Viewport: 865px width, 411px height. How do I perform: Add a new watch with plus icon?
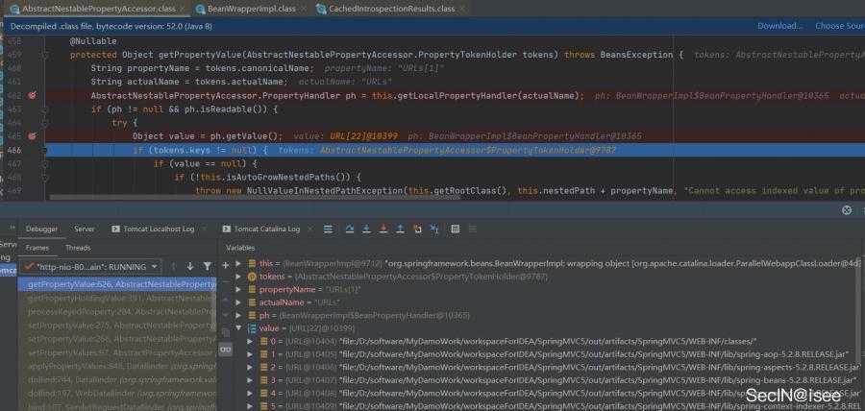point(225,266)
